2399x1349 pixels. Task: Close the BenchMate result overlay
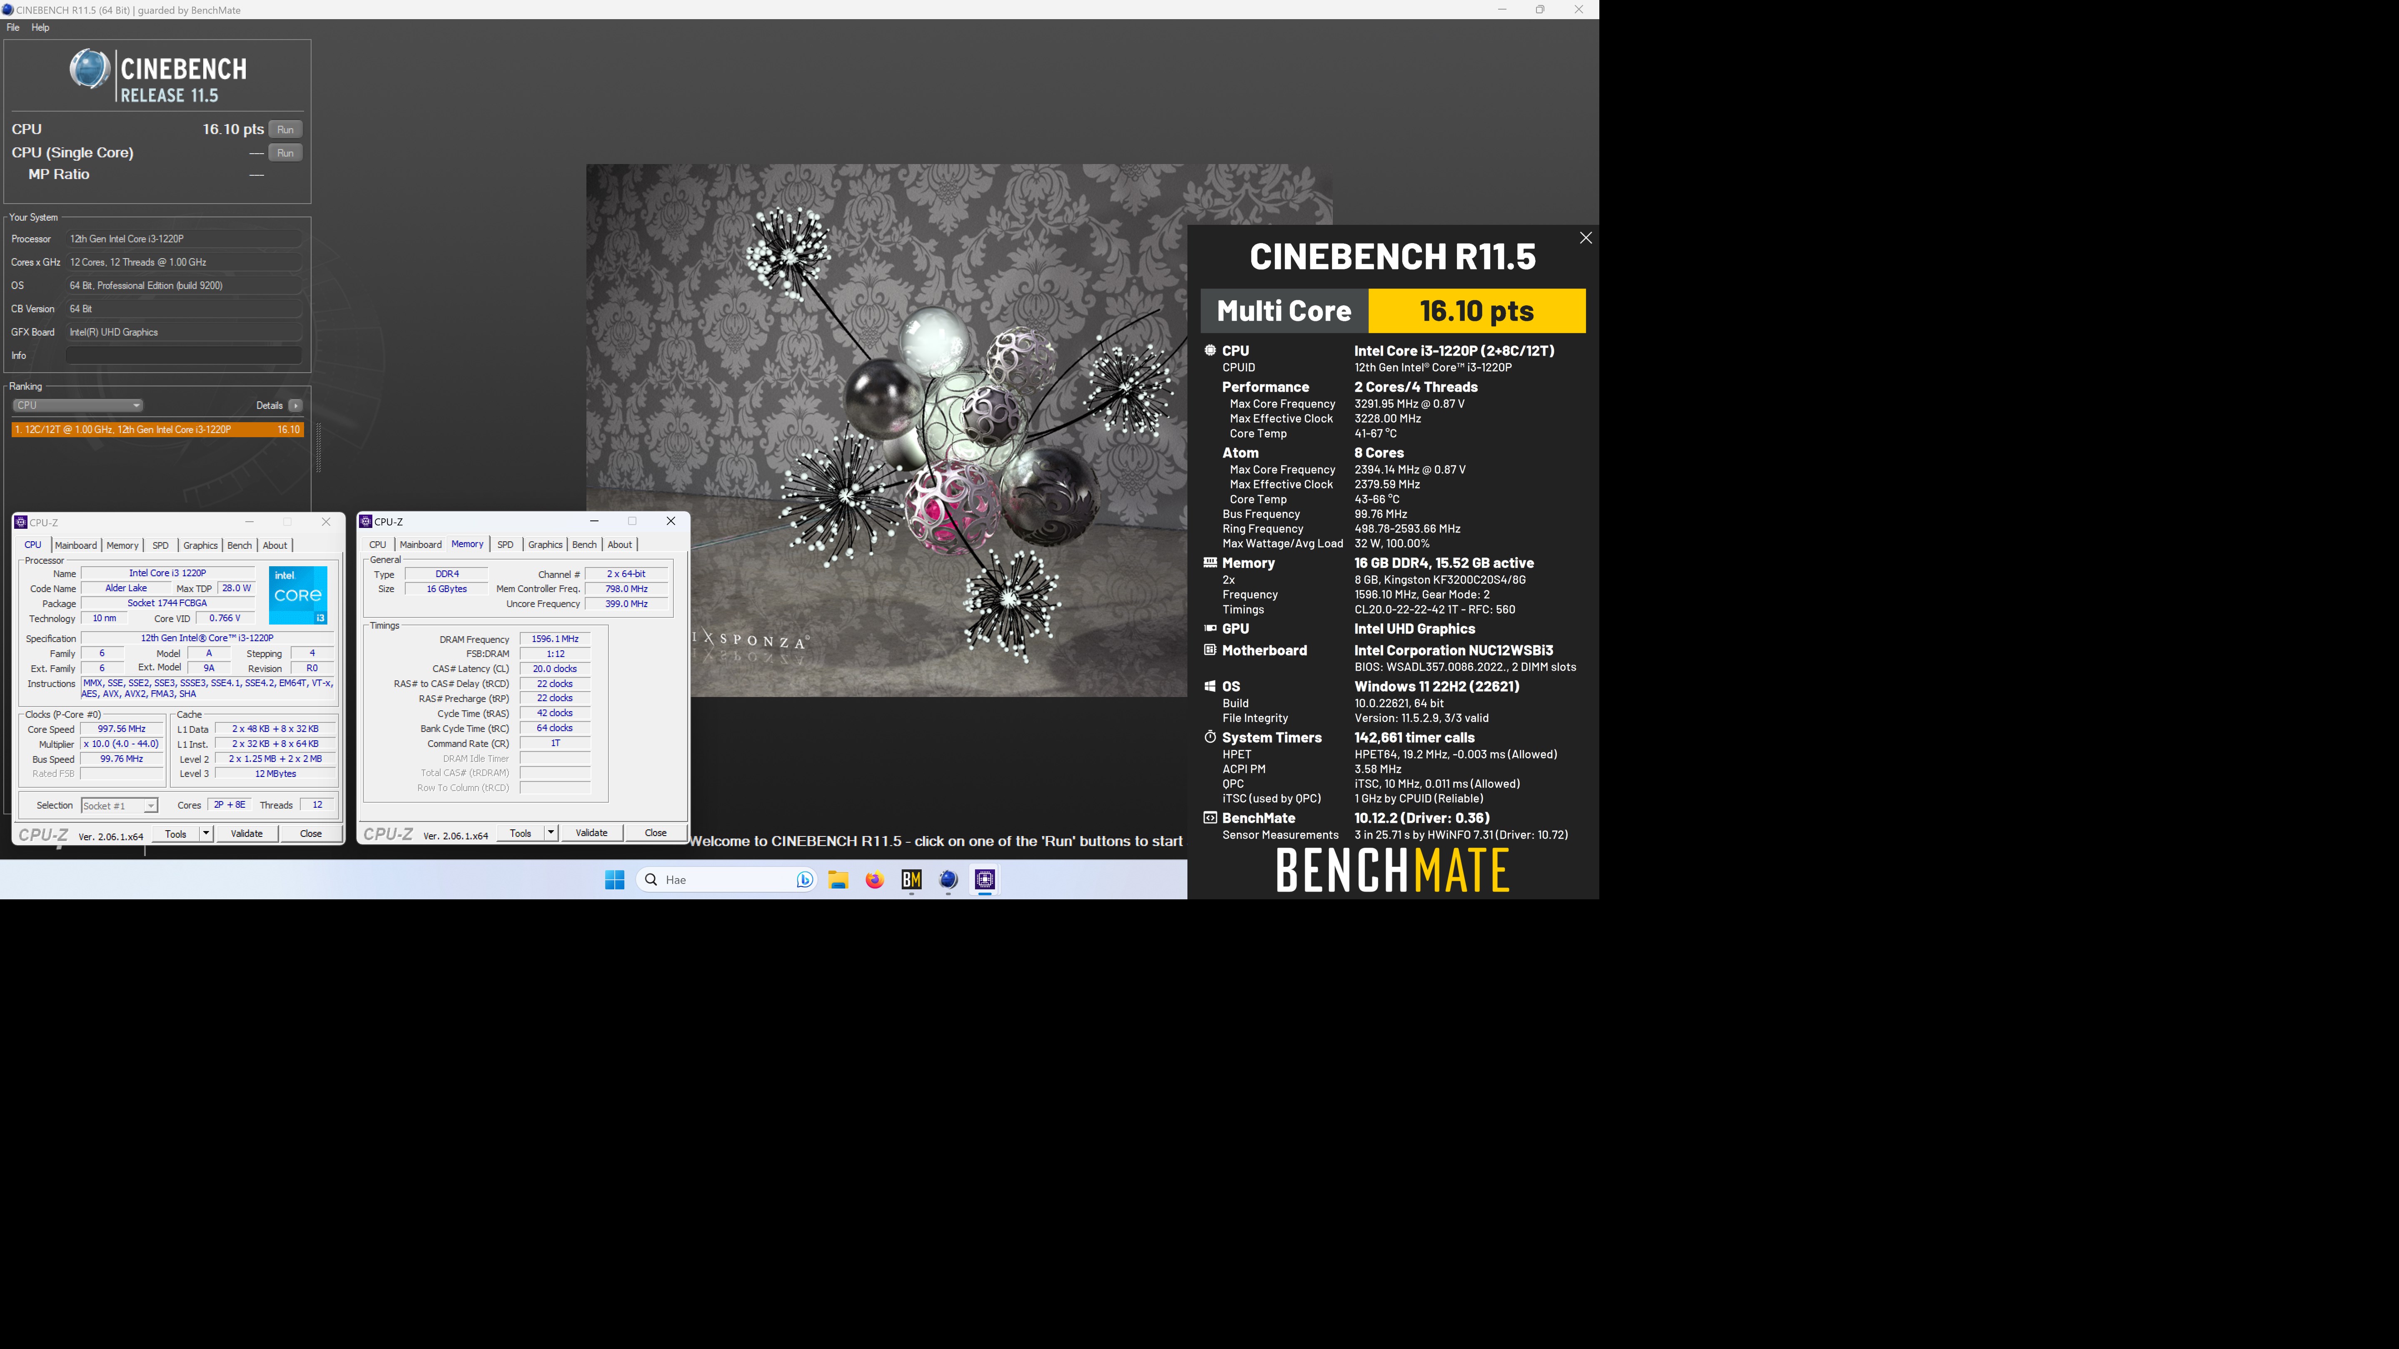(x=1585, y=238)
